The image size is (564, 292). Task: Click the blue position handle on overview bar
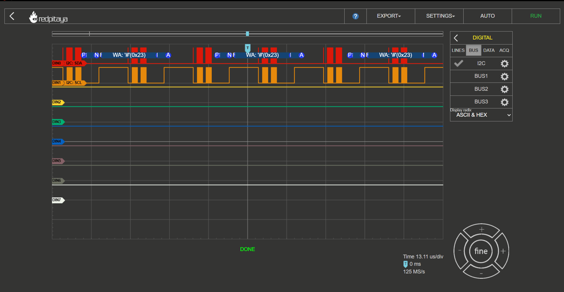(x=247, y=34)
